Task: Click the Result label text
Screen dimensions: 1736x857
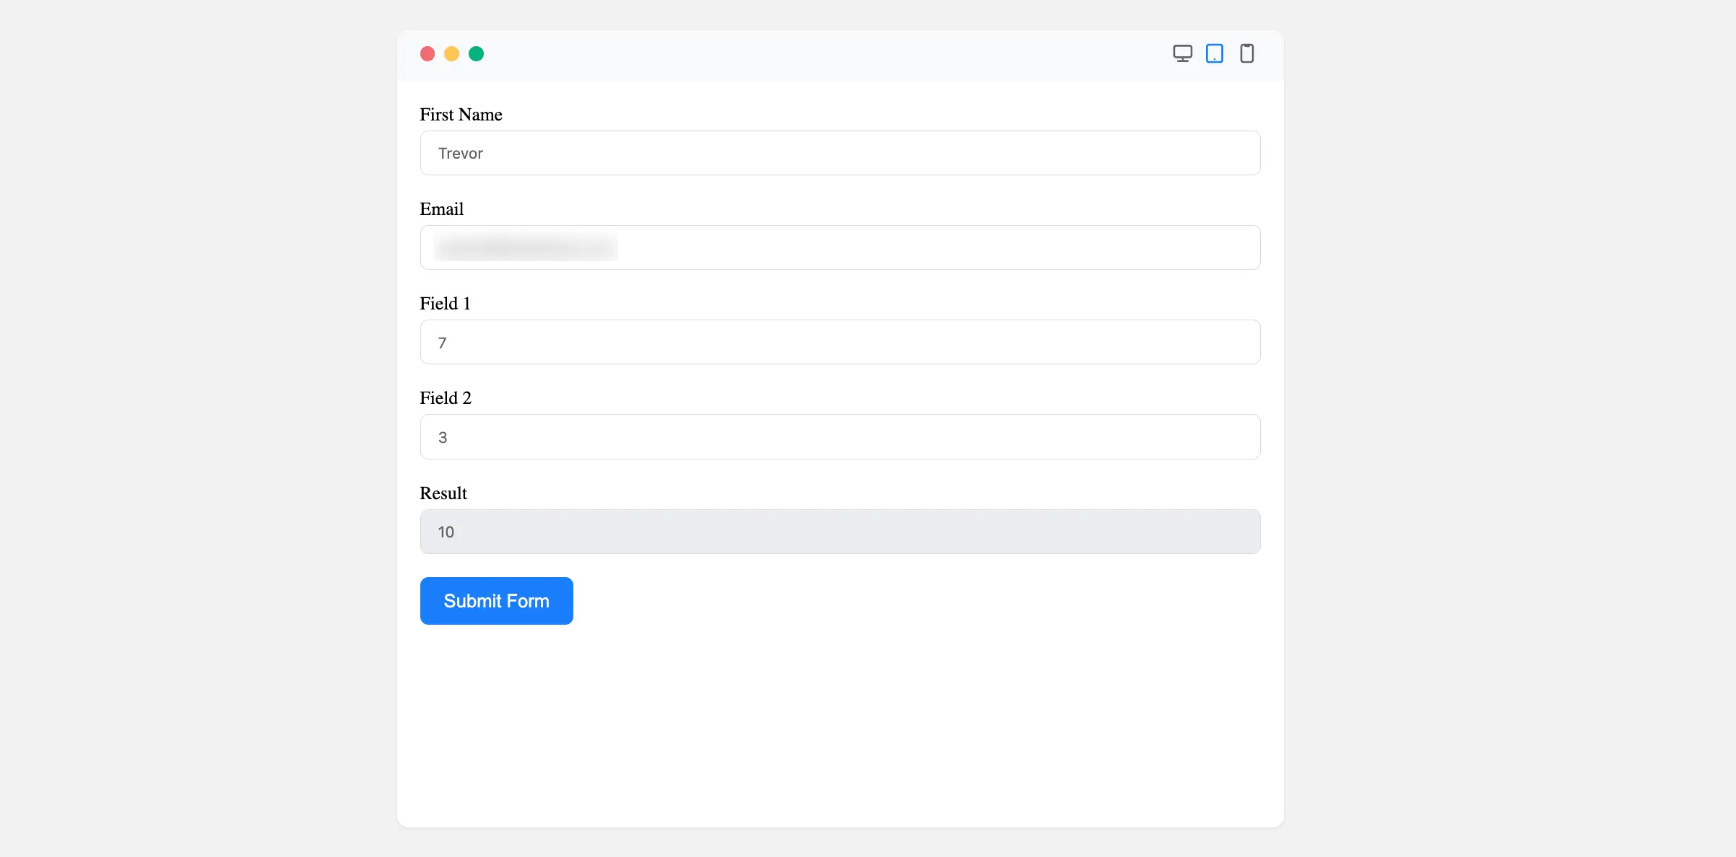Action: (x=443, y=493)
